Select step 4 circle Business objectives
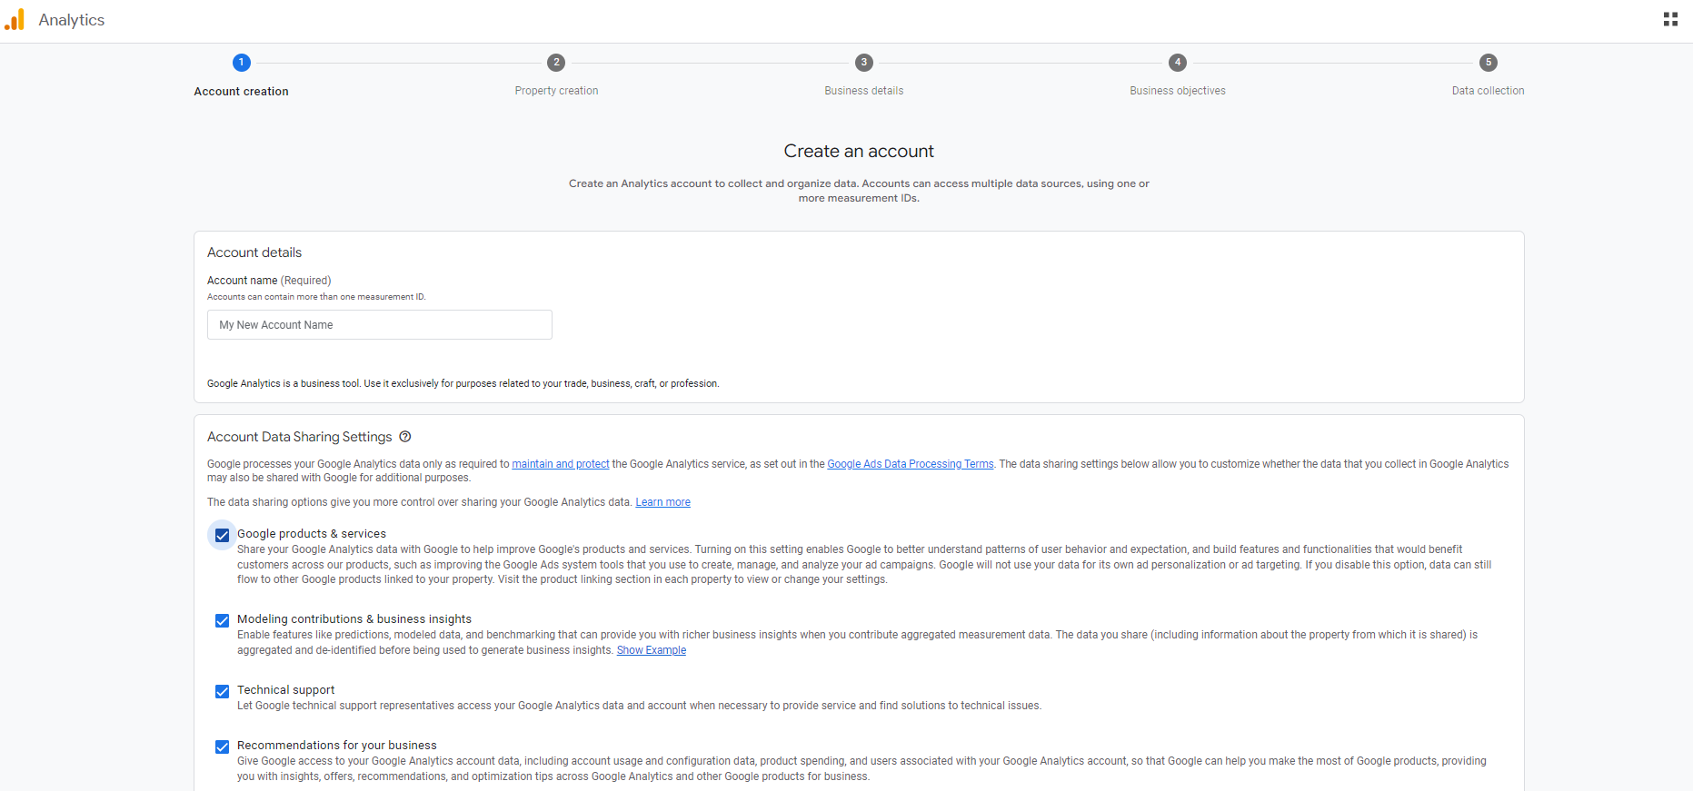This screenshot has width=1693, height=791. tap(1178, 63)
